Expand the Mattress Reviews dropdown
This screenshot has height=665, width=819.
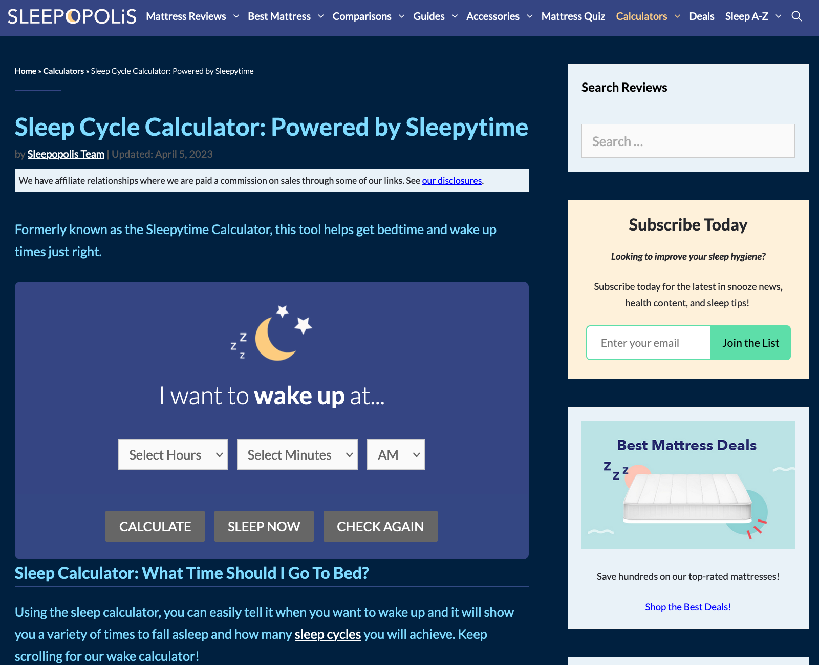(186, 16)
